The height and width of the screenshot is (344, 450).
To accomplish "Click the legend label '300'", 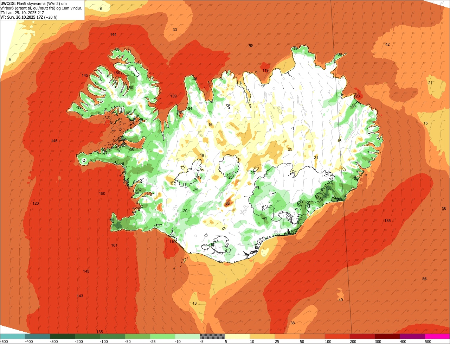I will point(378,342).
